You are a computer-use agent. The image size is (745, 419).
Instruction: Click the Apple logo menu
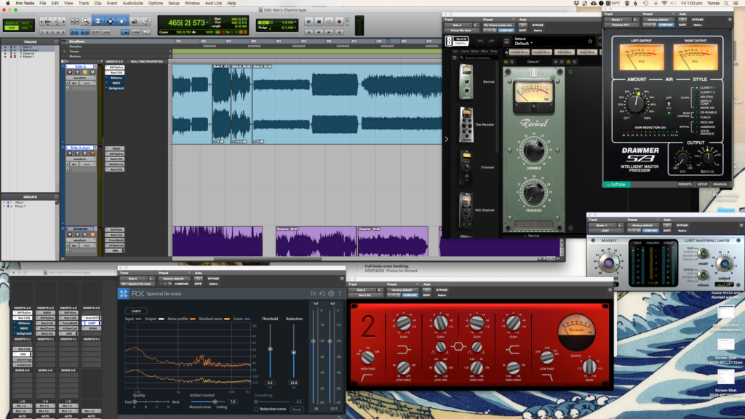click(7, 4)
